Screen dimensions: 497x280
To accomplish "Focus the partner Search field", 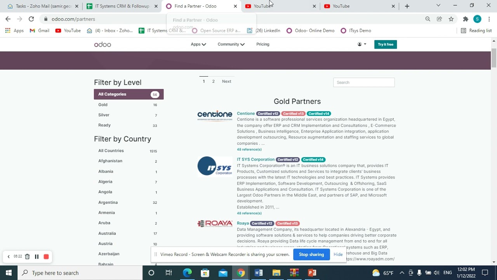I will (364, 82).
